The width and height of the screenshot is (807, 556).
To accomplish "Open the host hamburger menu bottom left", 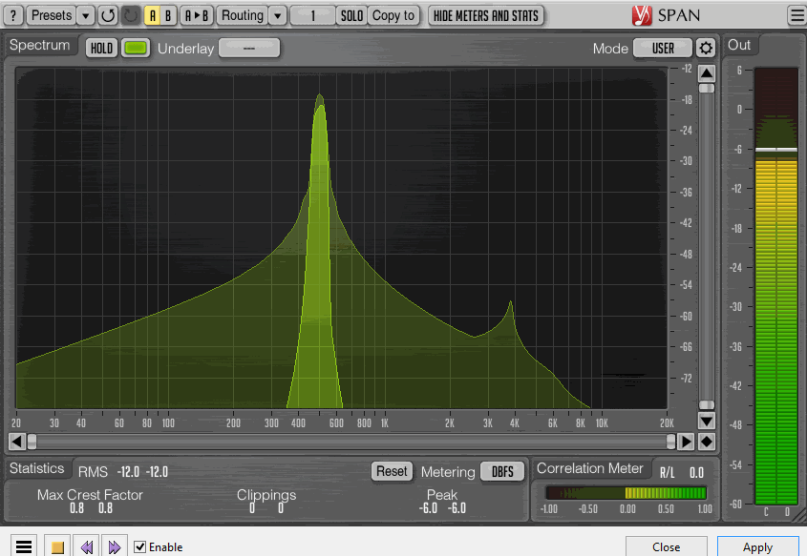I will [x=24, y=546].
